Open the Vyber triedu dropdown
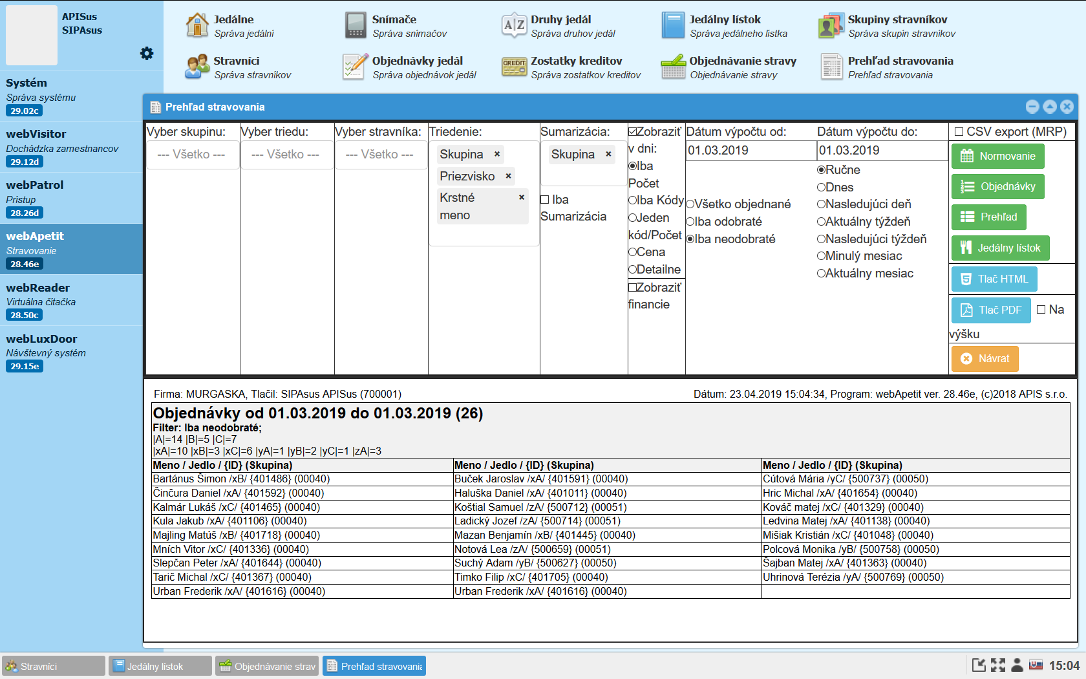 coord(286,155)
